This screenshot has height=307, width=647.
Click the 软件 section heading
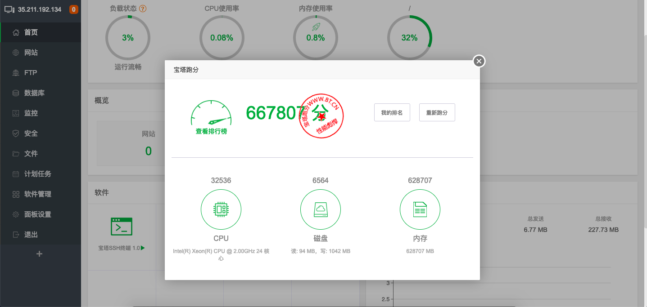pos(102,192)
